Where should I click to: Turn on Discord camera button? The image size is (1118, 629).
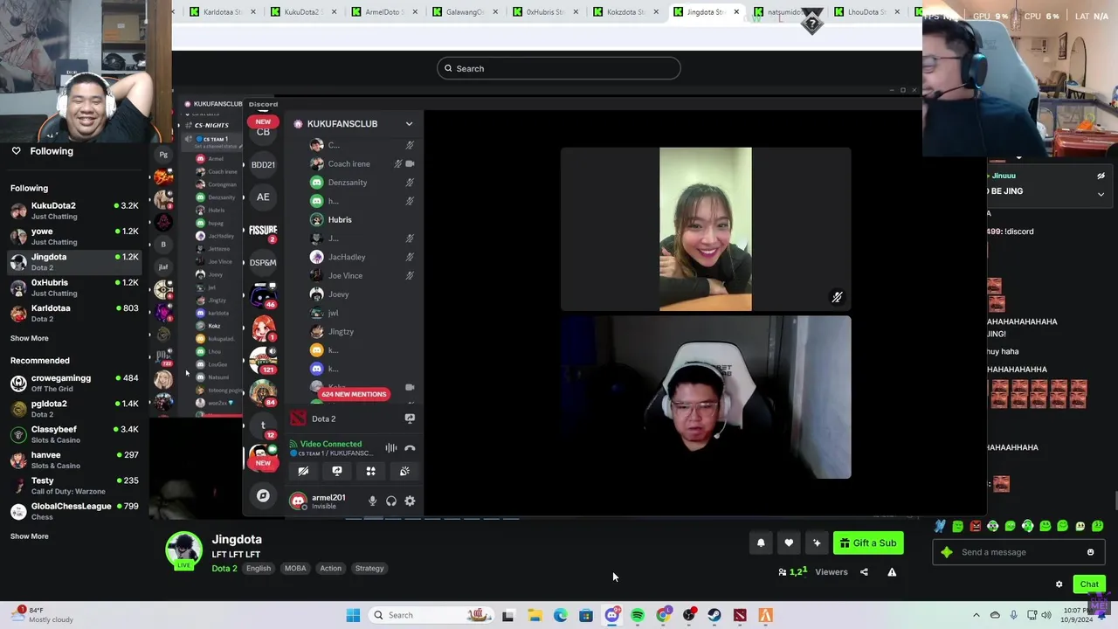[303, 471]
